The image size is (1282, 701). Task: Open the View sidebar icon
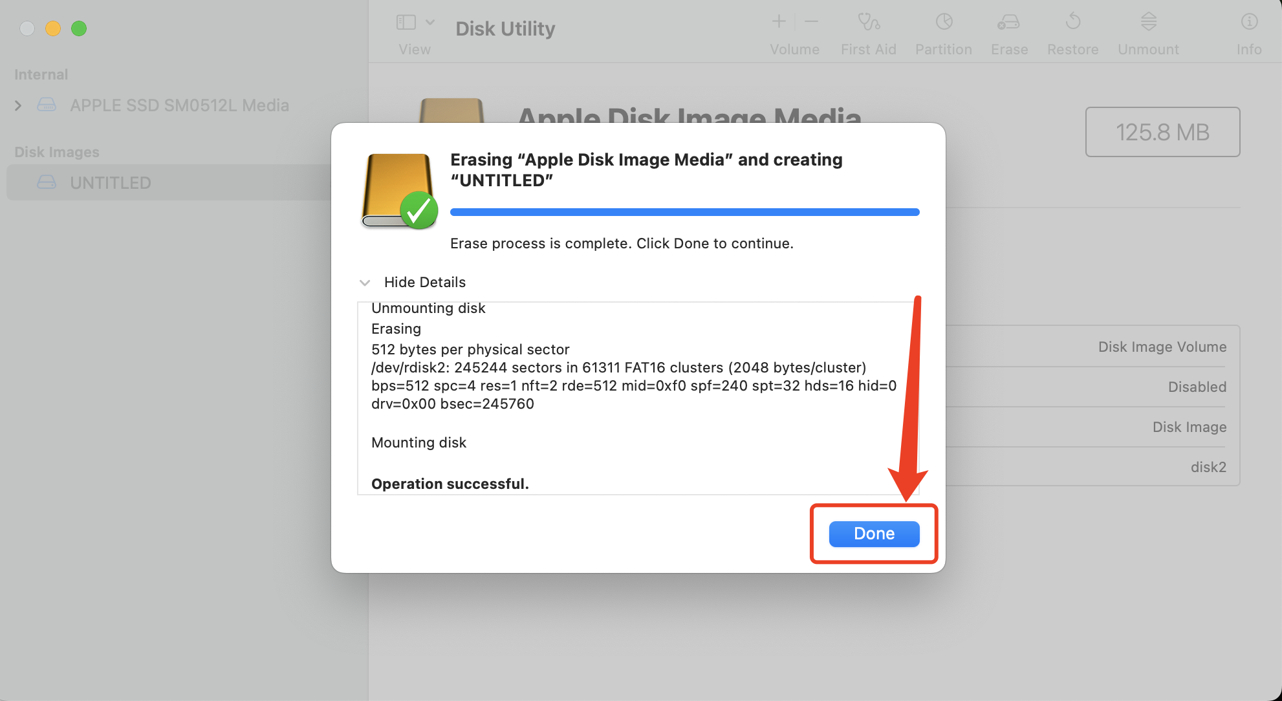pyautogui.click(x=406, y=23)
